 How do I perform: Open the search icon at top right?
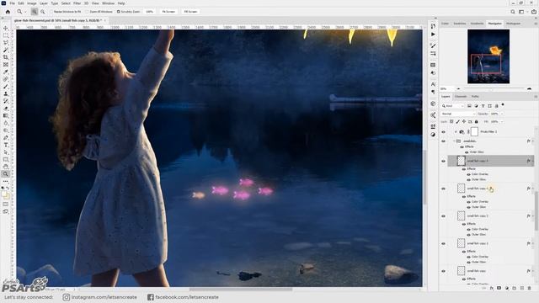click(x=513, y=11)
